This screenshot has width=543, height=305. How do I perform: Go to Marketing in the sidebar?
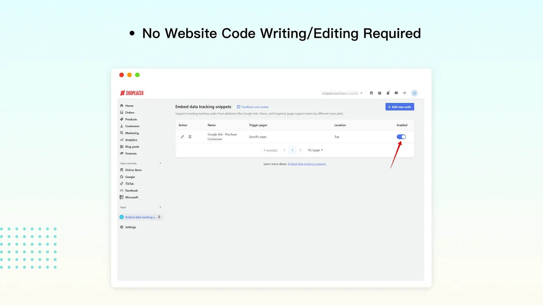click(132, 133)
